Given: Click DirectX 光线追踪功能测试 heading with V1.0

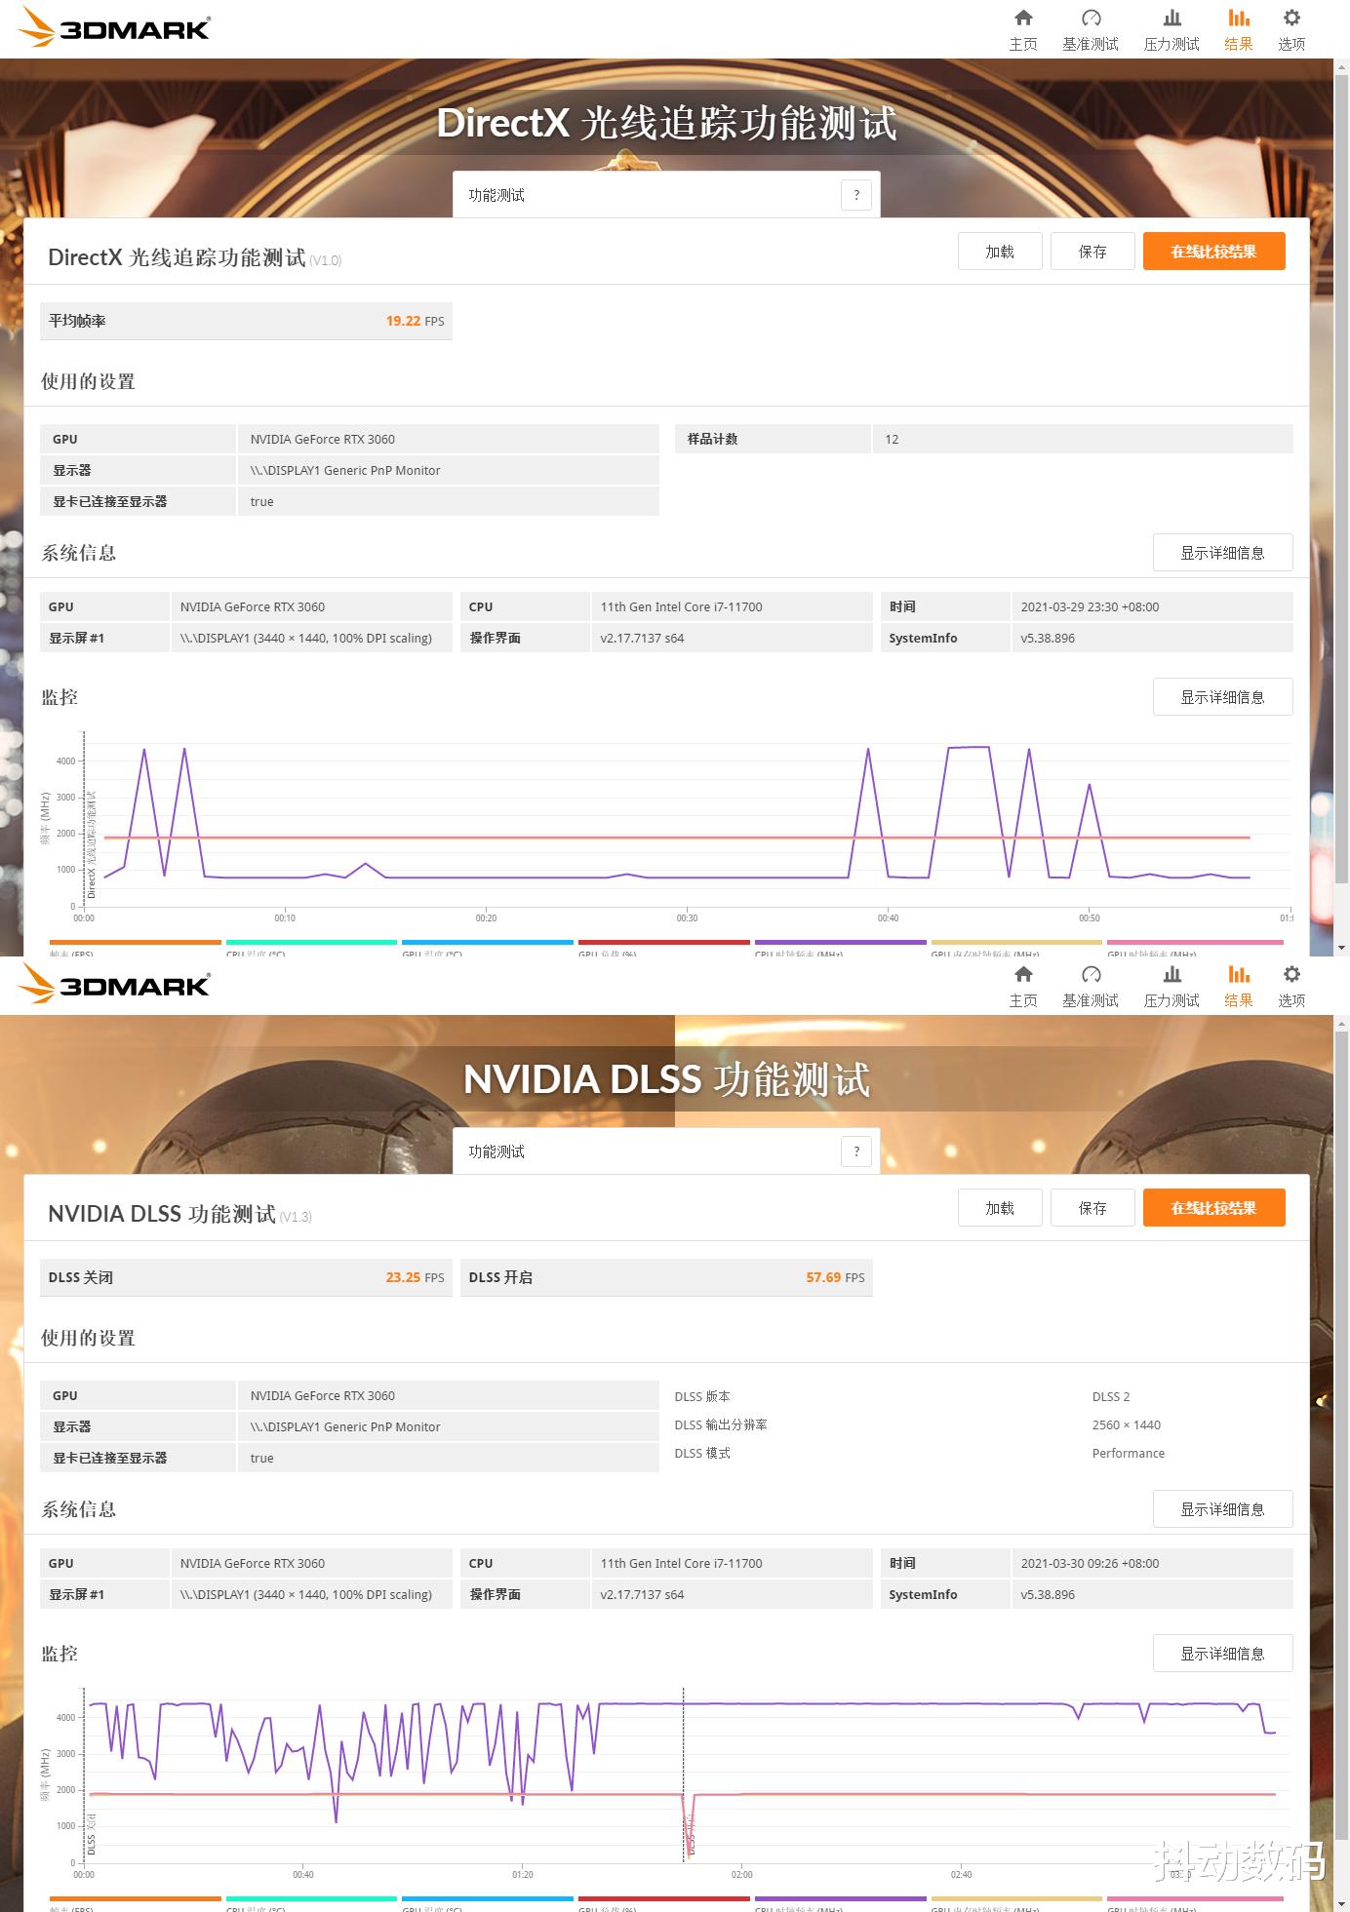Looking at the screenshot, I should click(194, 257).
